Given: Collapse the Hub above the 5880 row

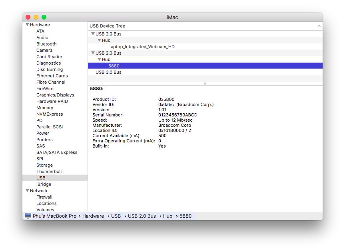Looking at the screenshot, I should (x=99, y=59).
